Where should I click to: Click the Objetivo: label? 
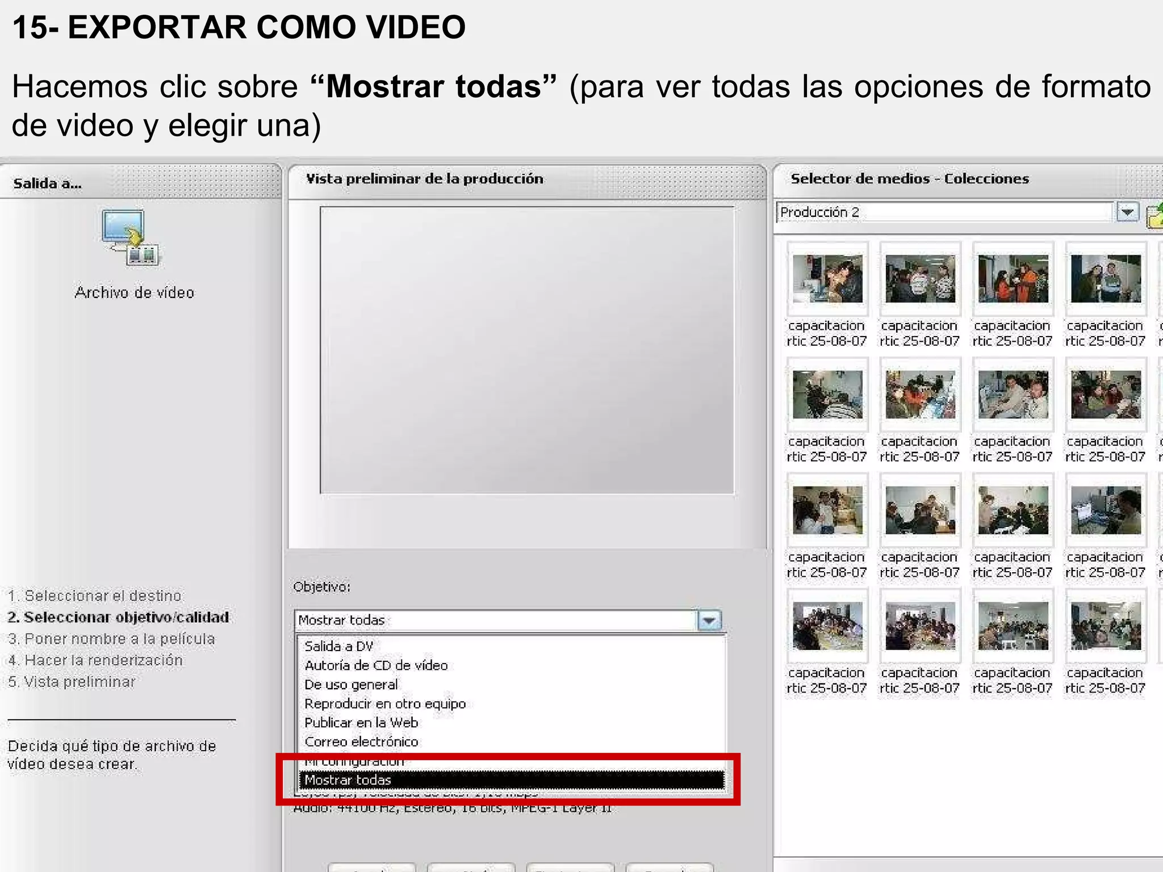(x=321, y=586)
